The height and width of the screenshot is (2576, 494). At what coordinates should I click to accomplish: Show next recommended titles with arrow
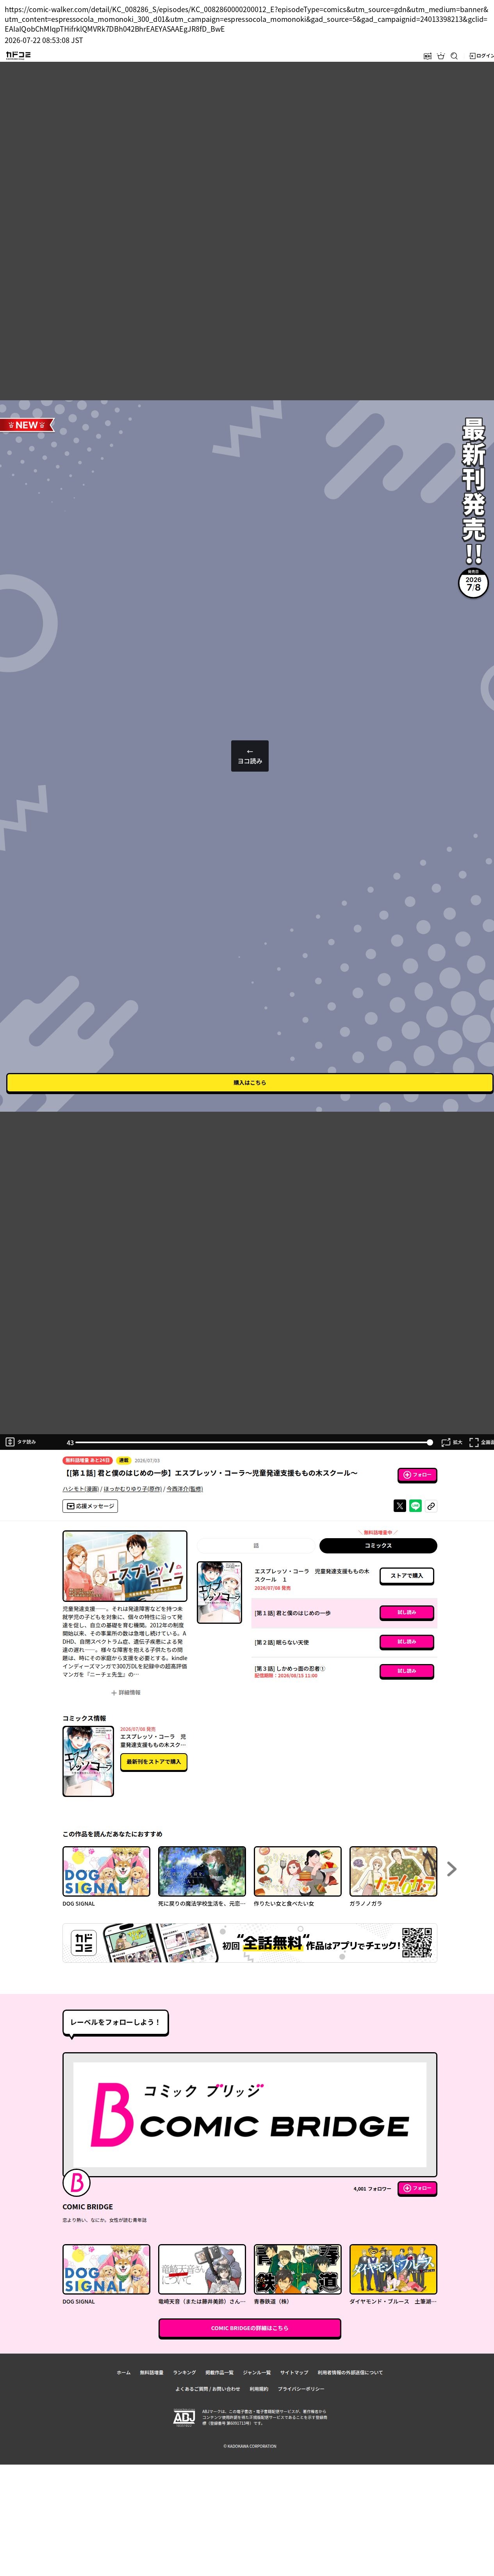click(x=452, y=1869)
